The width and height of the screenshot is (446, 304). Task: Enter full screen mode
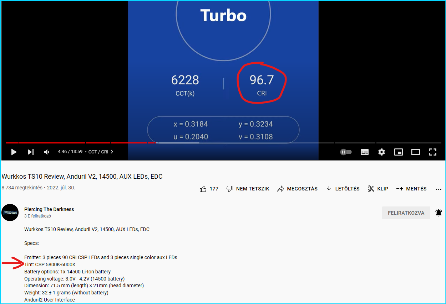[433, 152]
